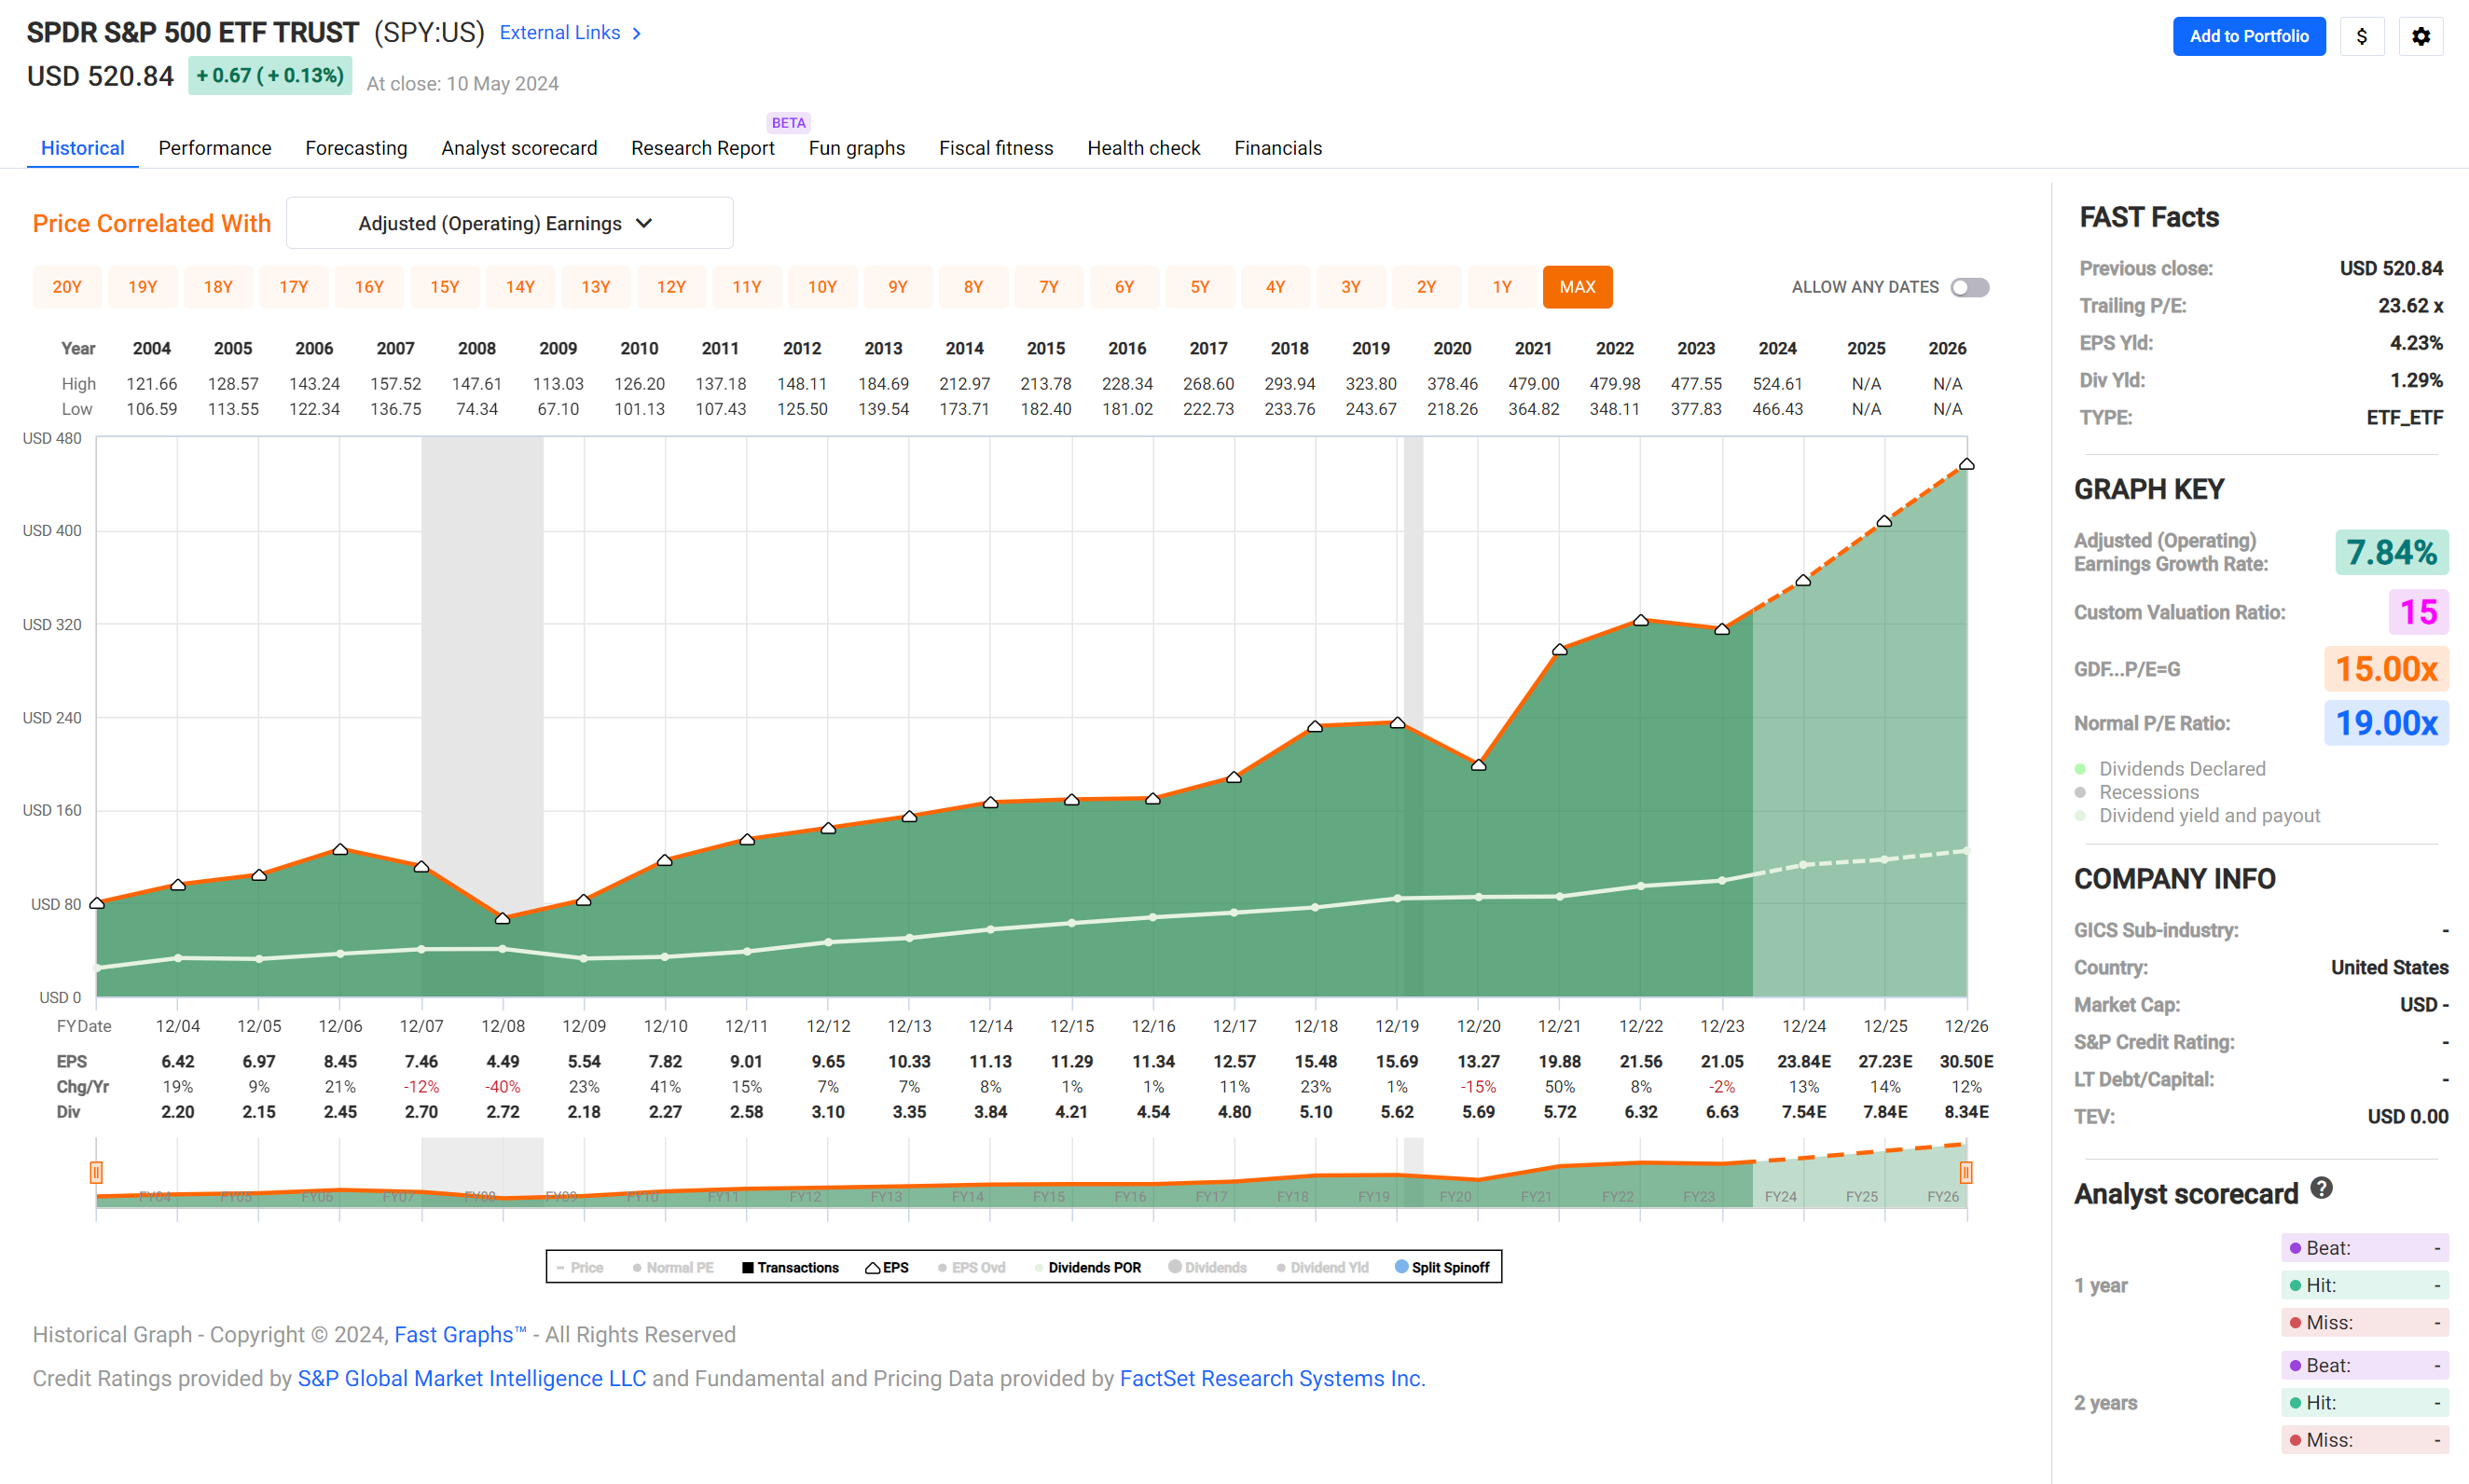The width and height of the screenshot is (2469, 1484).
Task: Toggle the Allow Any Dates switch
Action: (x=1969, y=287)
